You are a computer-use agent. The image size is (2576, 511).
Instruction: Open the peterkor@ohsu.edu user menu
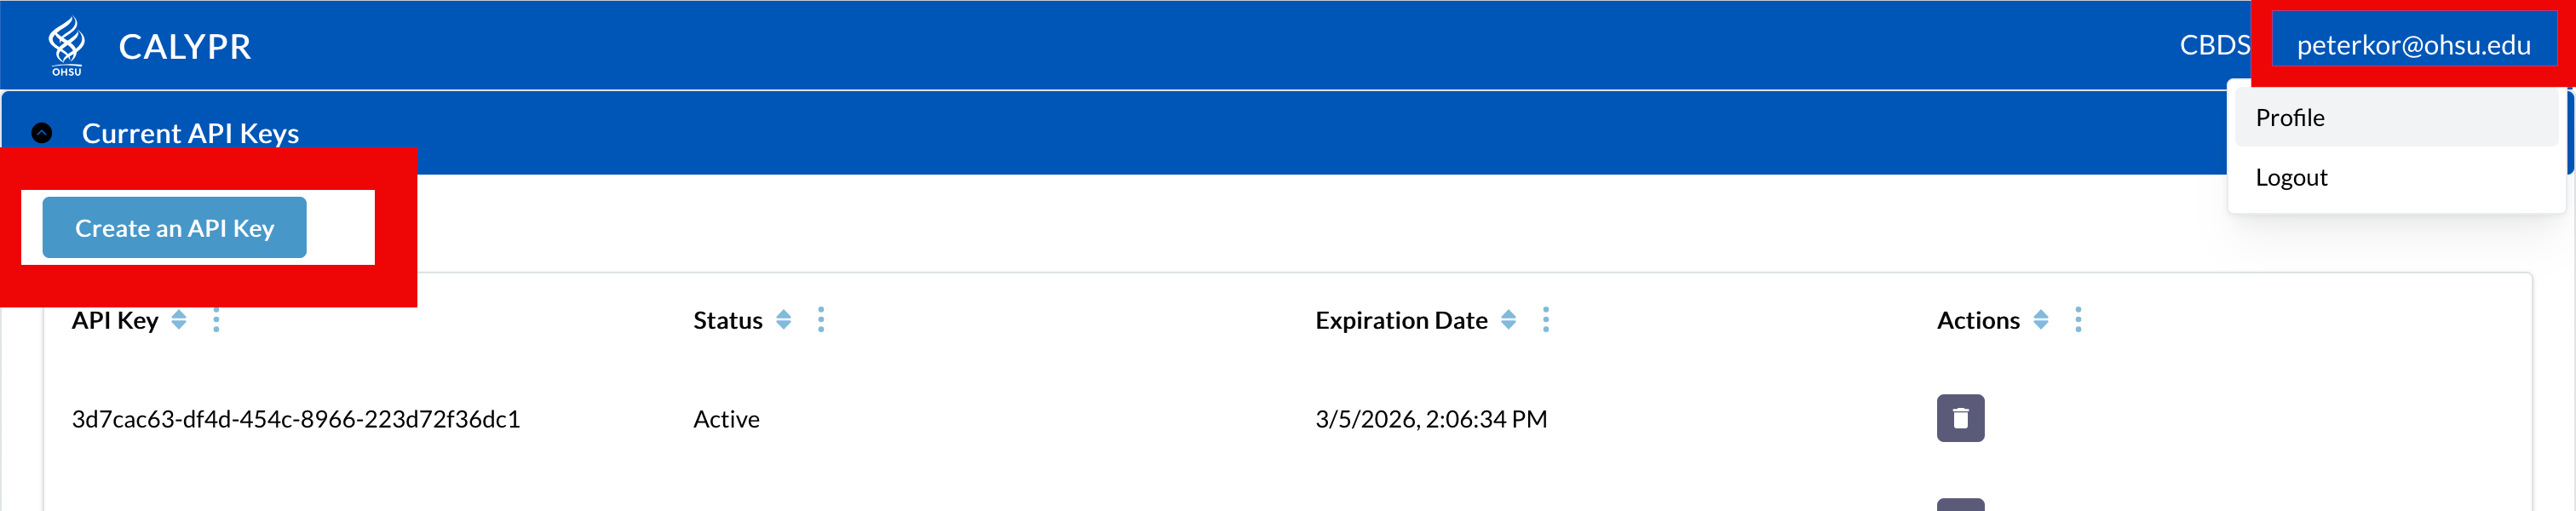(2413, 45)
